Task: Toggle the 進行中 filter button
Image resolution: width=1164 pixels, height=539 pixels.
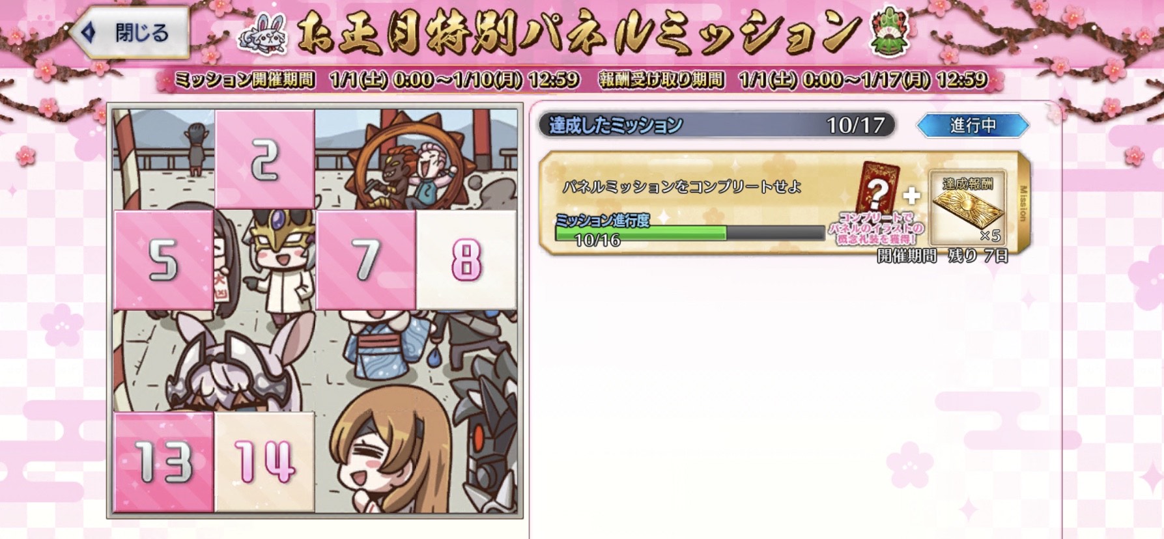Action: (972, 125)
